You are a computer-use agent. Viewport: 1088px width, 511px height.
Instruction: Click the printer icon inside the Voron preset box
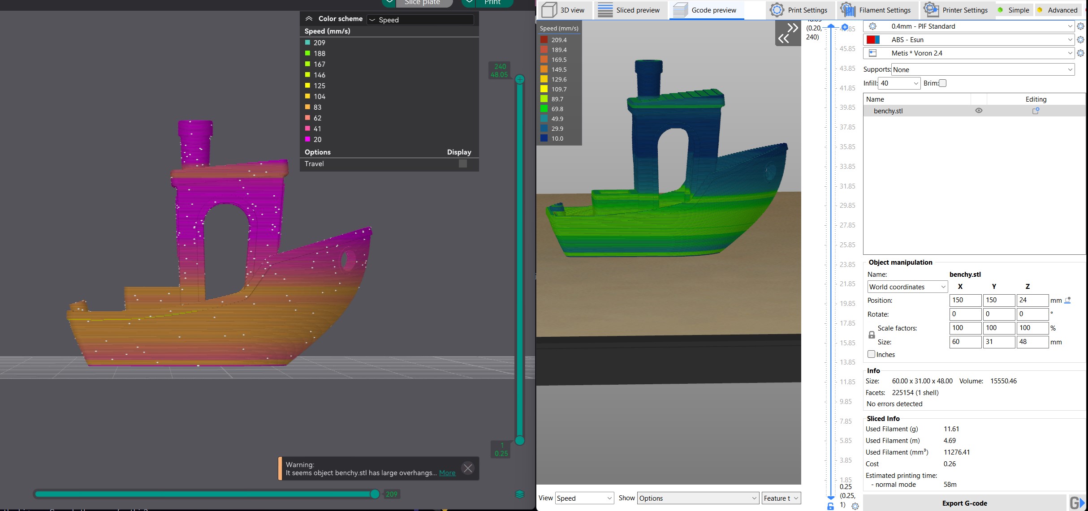click(x=872, y=53)
